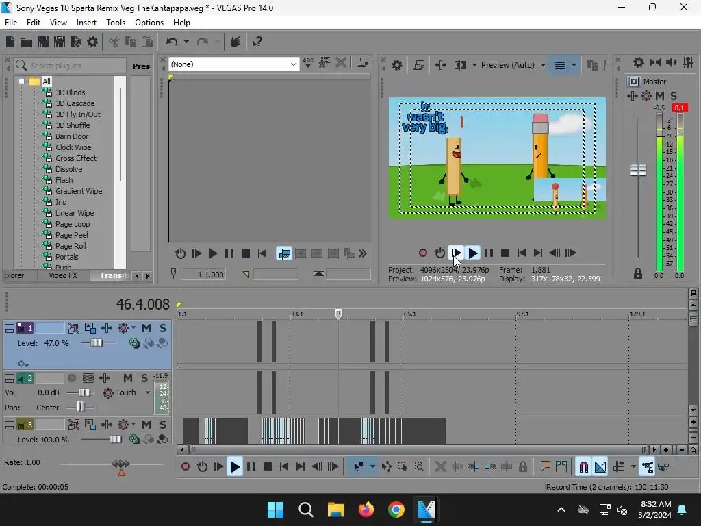
Task: Open video preview Project Properties gear
Action: click(x=397, y=65)
